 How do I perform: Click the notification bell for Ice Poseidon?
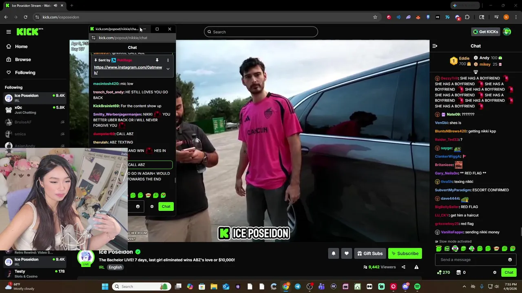coord(333,254)
